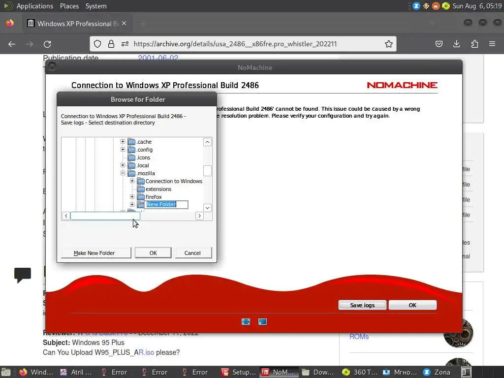Save page to Pocket

click(439, 44)
